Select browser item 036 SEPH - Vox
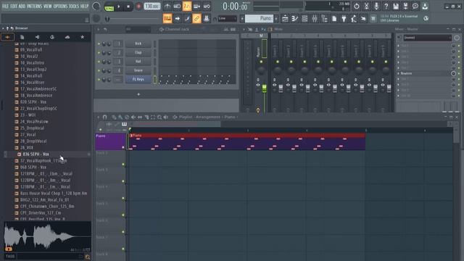Image resolution: width=464 pixels, height=261 pixels. (x=36, y=154)
